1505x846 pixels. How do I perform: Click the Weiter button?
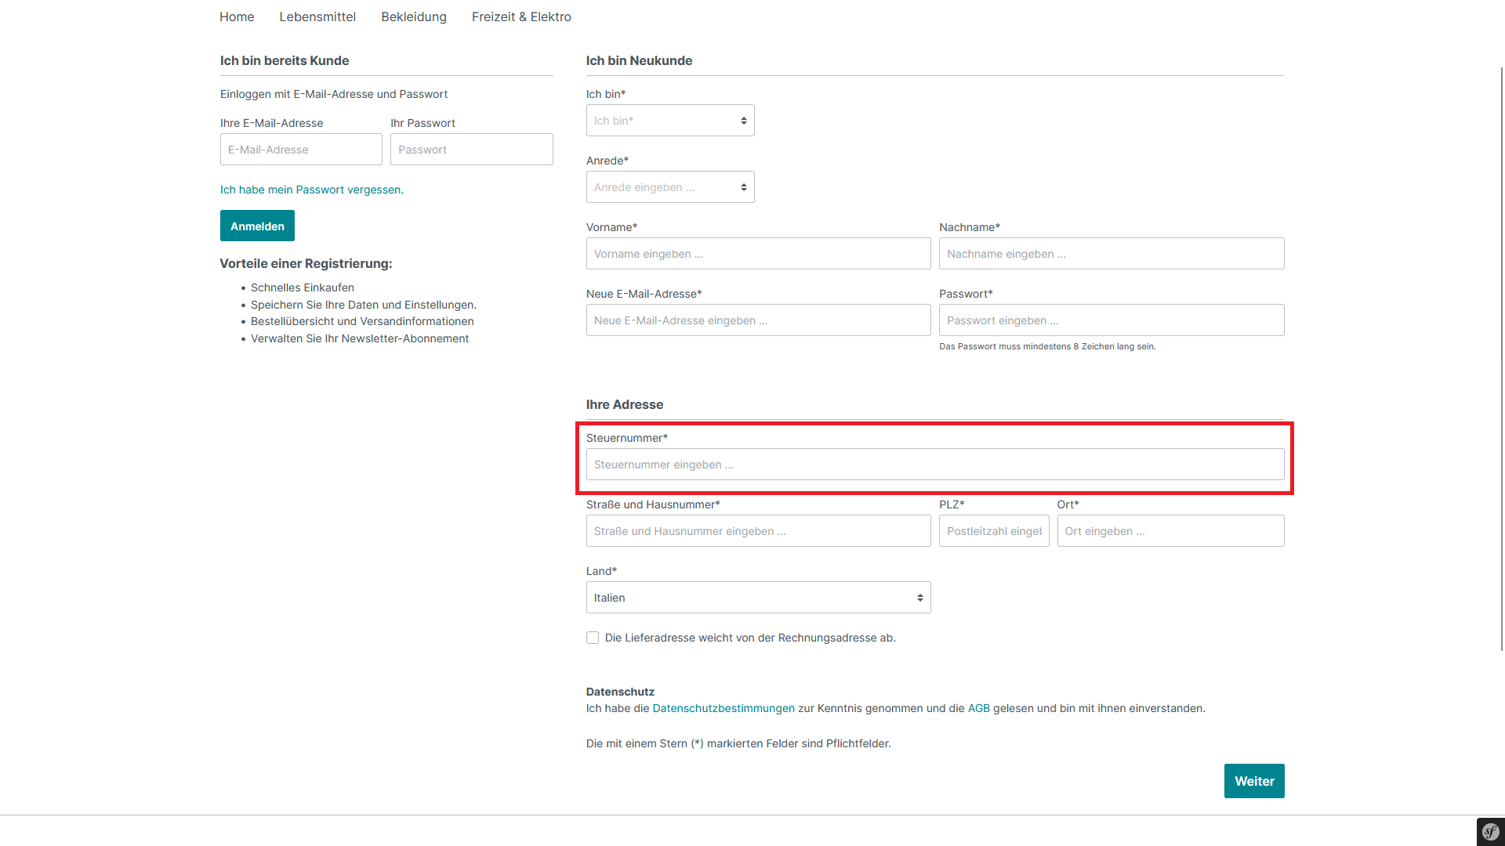pos(1254,781)
